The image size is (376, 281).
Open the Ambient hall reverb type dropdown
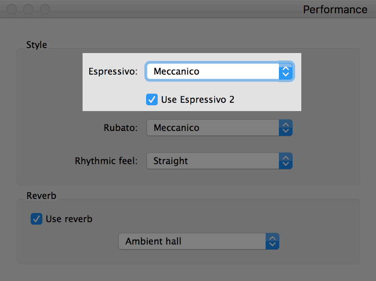coord(199,241)
